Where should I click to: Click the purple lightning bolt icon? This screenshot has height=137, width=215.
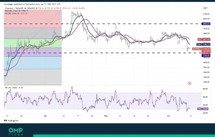click(x=189, y=83)
